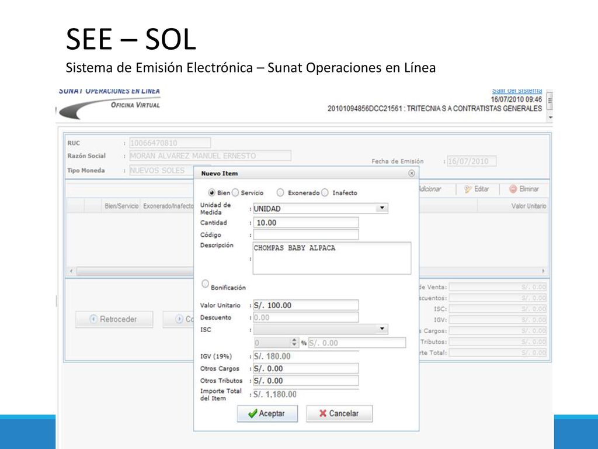Click the Fecha de Emisión field 16/07/2010

pos(472,161)
